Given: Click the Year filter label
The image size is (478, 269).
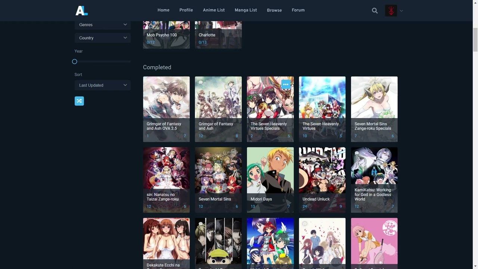Looking at the screenshot, I should pos(78,51).
